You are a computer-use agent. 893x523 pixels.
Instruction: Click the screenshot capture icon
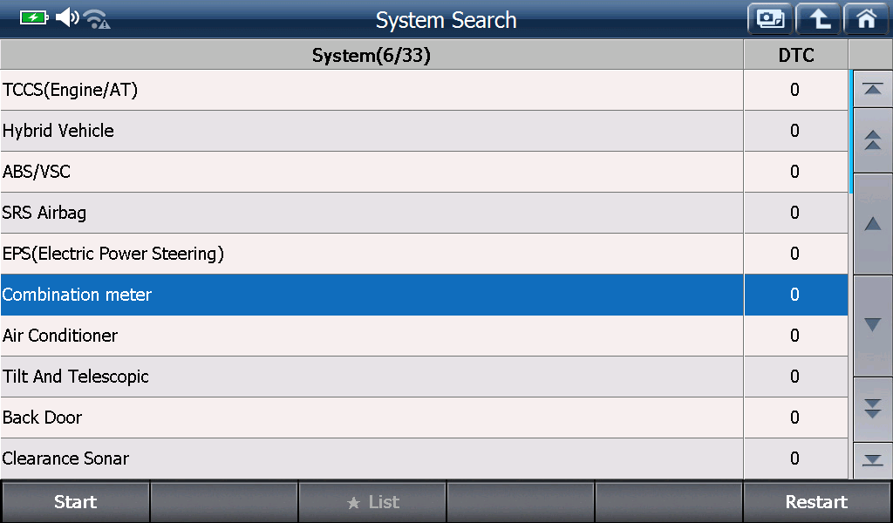coord(770,18)
